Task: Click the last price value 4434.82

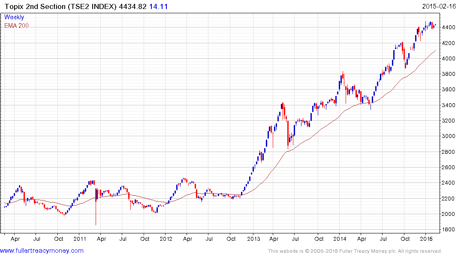Action: click(x=133, y=6)
